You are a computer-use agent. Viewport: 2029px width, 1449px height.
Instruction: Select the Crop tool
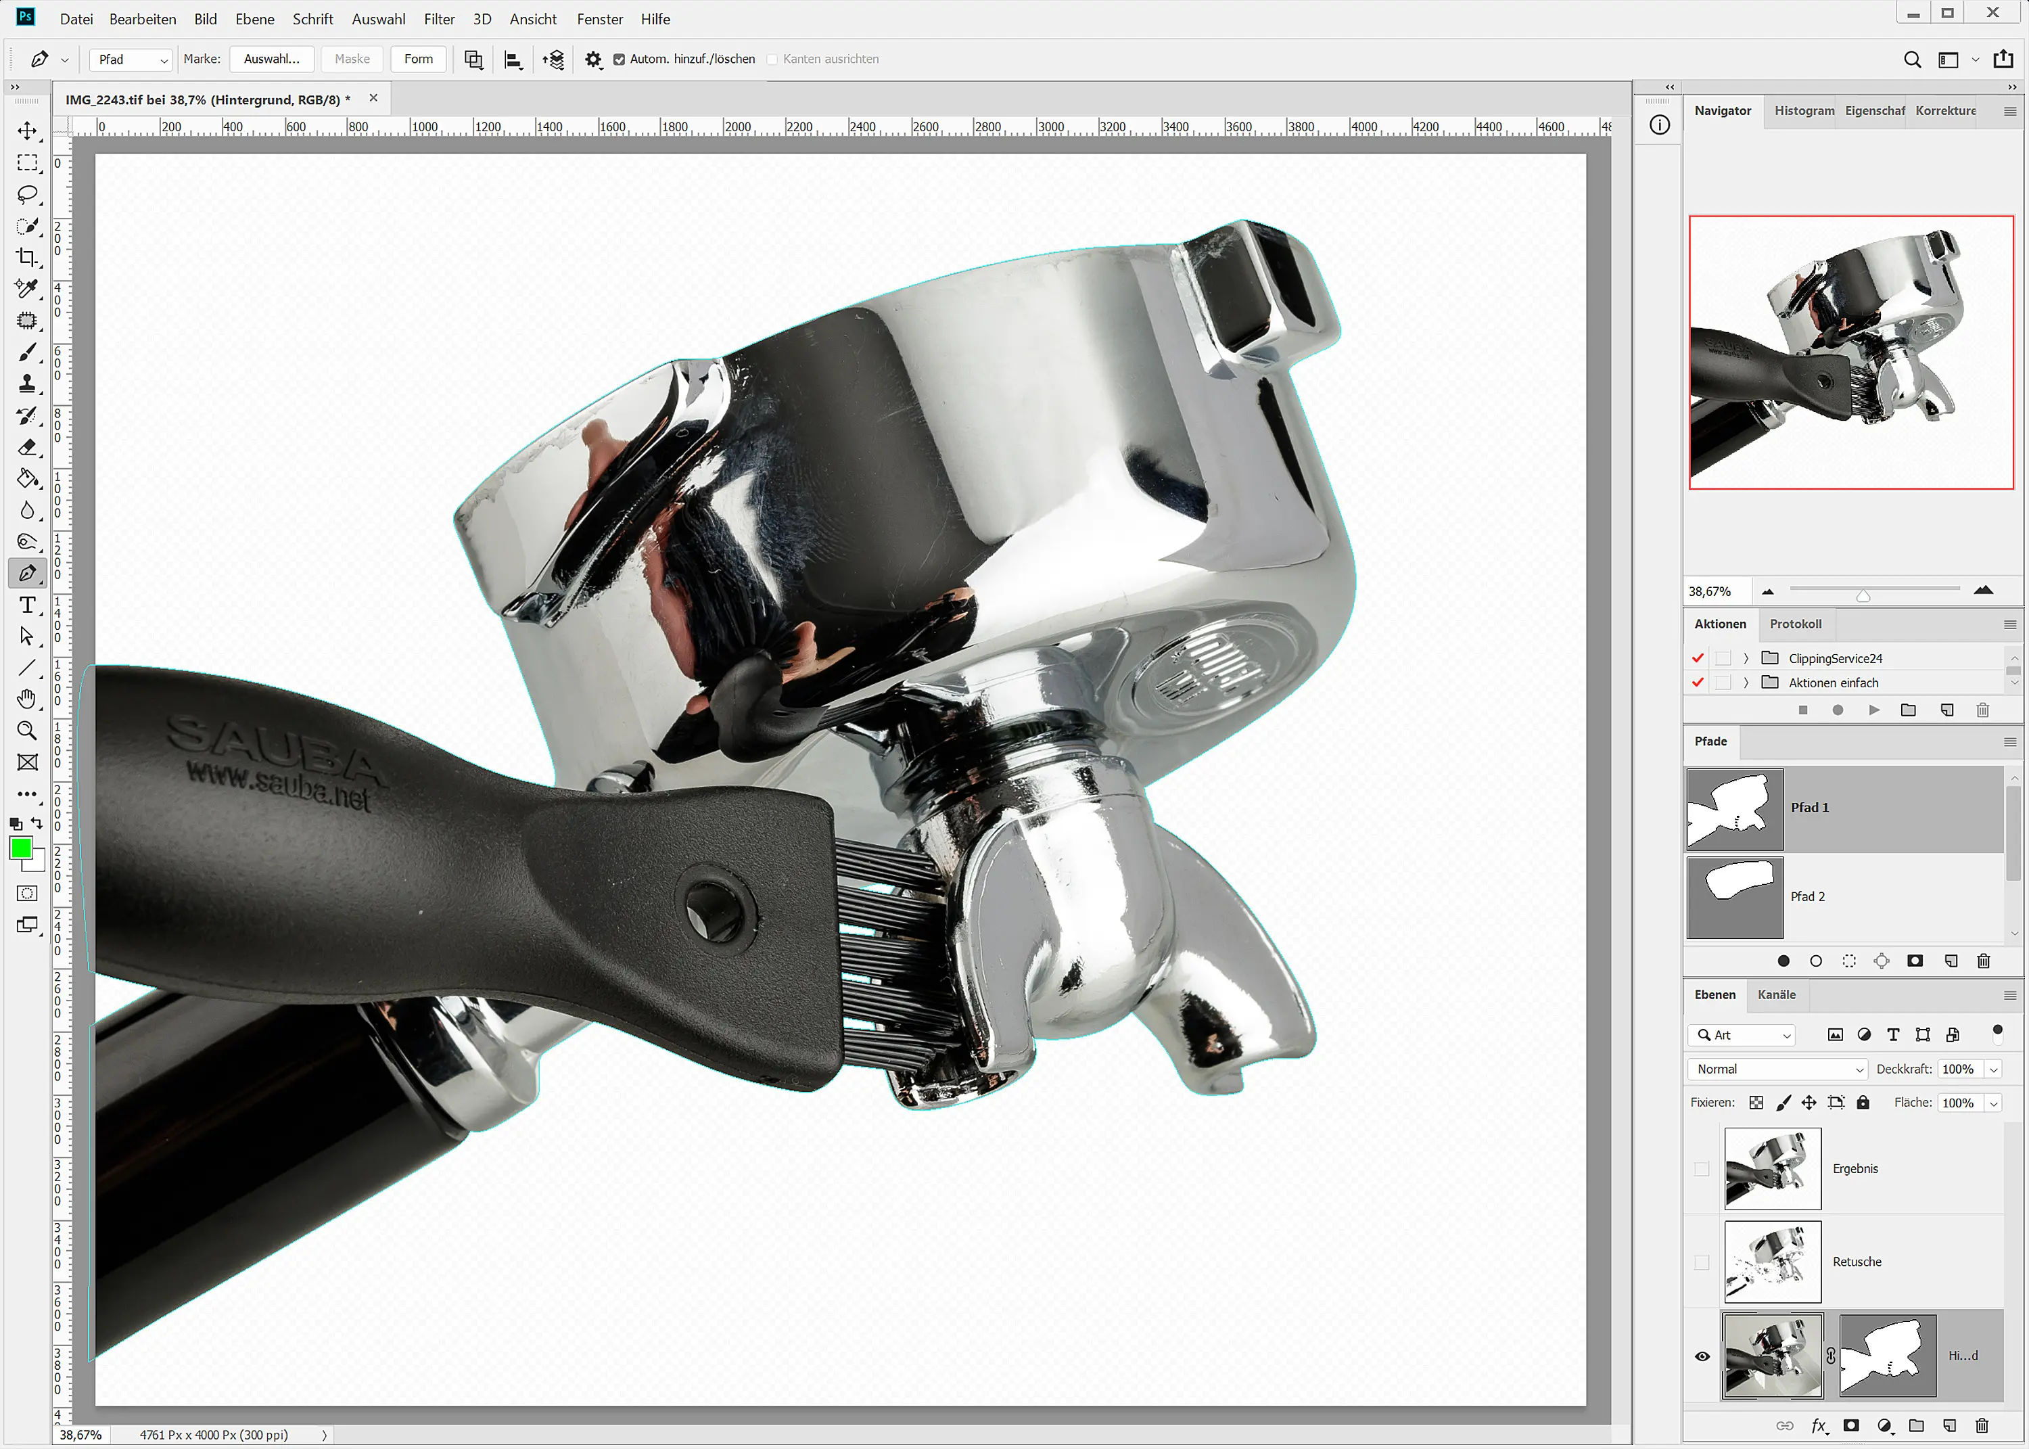[27, 257]
